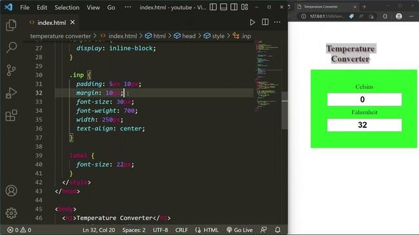Click the .inp breadcrumb
Screen dimensions: 419x235
[x=246, y=36]
